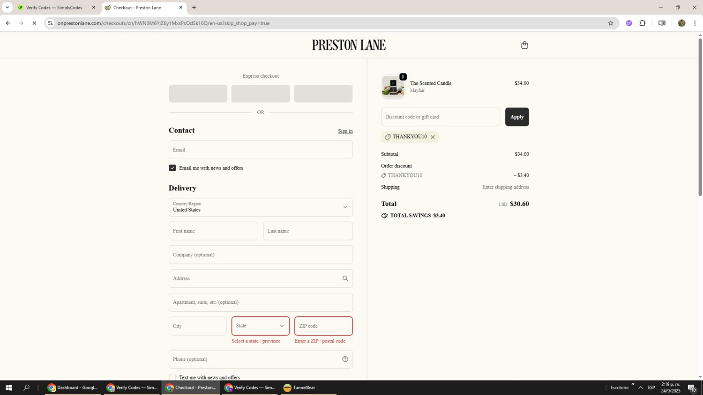Focus the Company (optional) field

[261, 255]
